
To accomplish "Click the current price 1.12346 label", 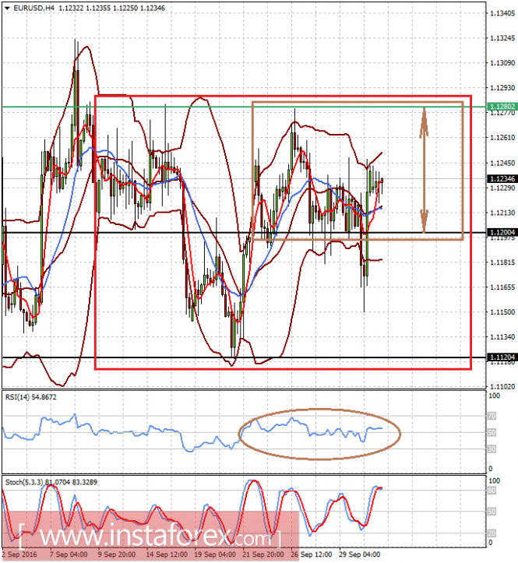I will point(502,178).
